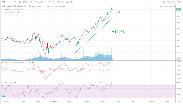Redo the chart action
The width and height of the screenshot is (183, 104).
tap(53, 2)
